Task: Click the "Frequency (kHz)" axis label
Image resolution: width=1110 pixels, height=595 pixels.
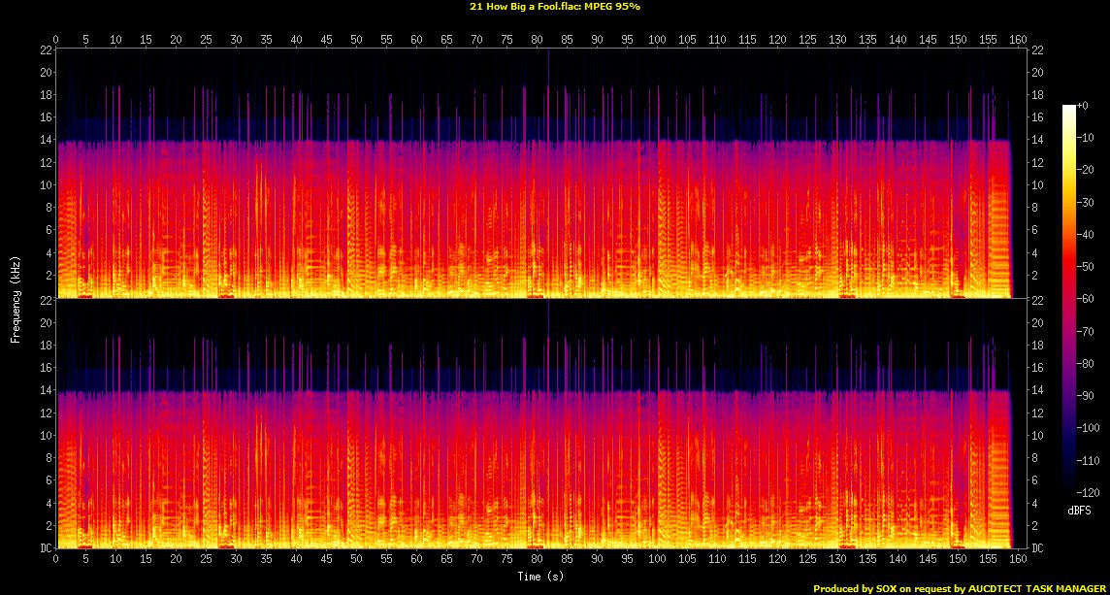Action: (x=16, y=298)
